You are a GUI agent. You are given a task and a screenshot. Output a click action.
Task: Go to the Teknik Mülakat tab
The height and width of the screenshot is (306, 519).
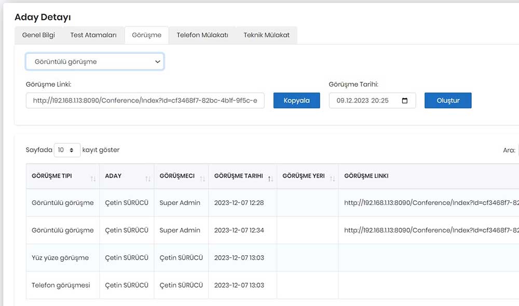(266, 35)
